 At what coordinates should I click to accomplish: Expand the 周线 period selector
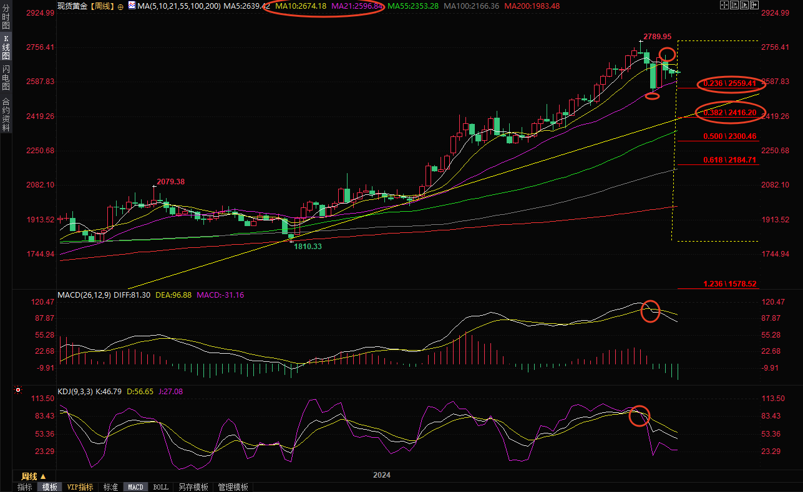pyautogui.click(x=34, y=476)
